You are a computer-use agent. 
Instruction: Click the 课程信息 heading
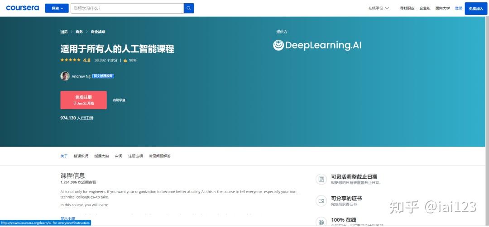(x=72, y=176)
